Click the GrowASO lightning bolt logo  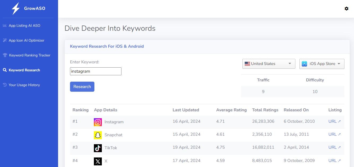(16, 8)
